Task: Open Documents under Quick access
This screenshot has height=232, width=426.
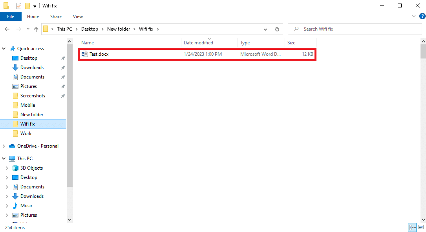Action: click(32, 77)
